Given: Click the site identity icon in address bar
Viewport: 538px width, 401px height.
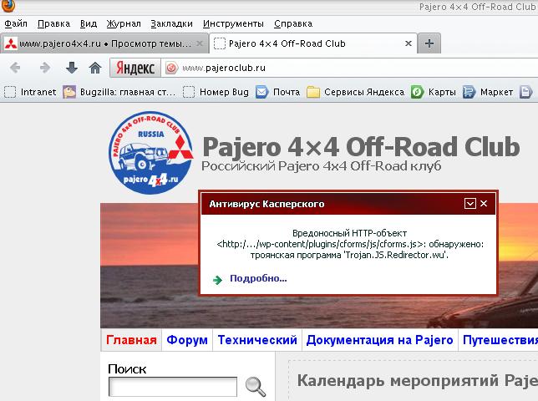Looking at the screenshot, I should tap(171, 68).
